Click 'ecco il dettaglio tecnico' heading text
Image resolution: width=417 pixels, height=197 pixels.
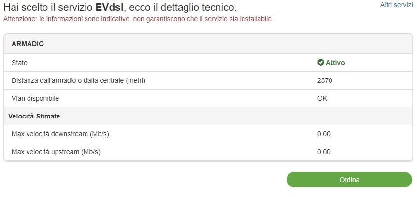pos(184,8)
